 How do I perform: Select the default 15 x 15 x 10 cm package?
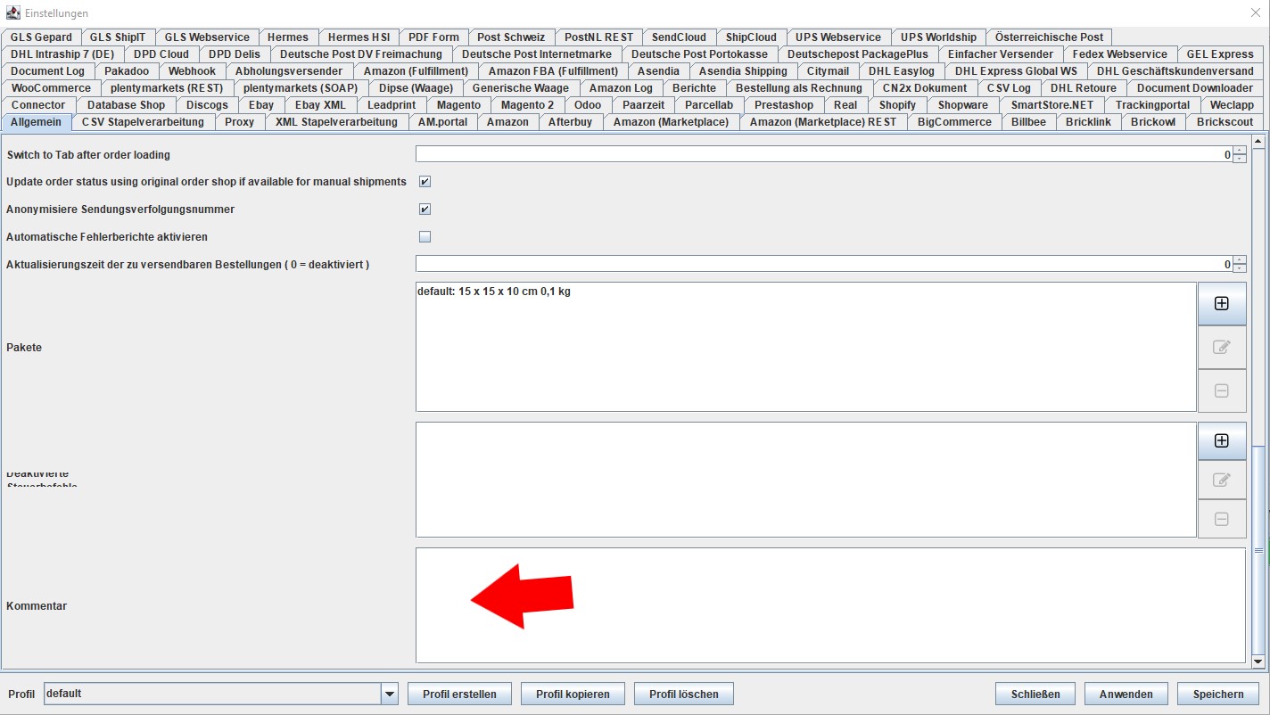click(x=494, y=292)
